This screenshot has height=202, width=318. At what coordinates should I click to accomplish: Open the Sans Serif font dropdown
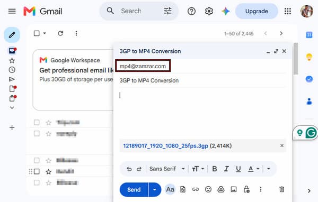(x=167, y=169)
